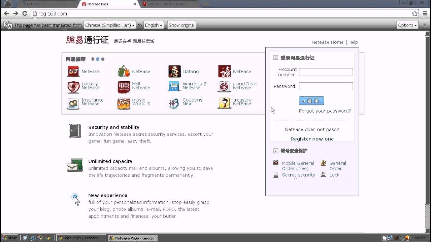Viewport: 431px width, 242px height.
Task: Click the Coupons New icon
Action: pos(174,103)
